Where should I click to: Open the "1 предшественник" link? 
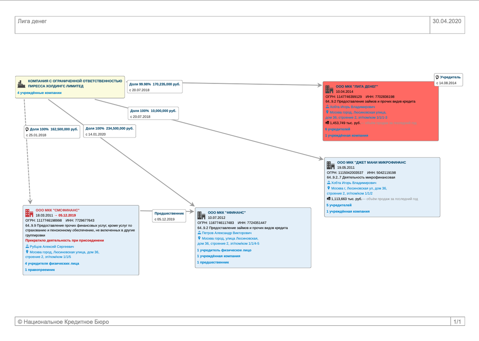213,263
